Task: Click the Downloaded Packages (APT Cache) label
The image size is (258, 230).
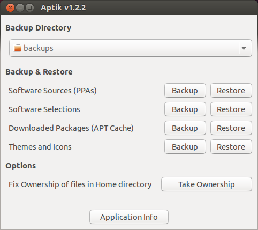Action: pyautogui.click(x=71, y=128)
